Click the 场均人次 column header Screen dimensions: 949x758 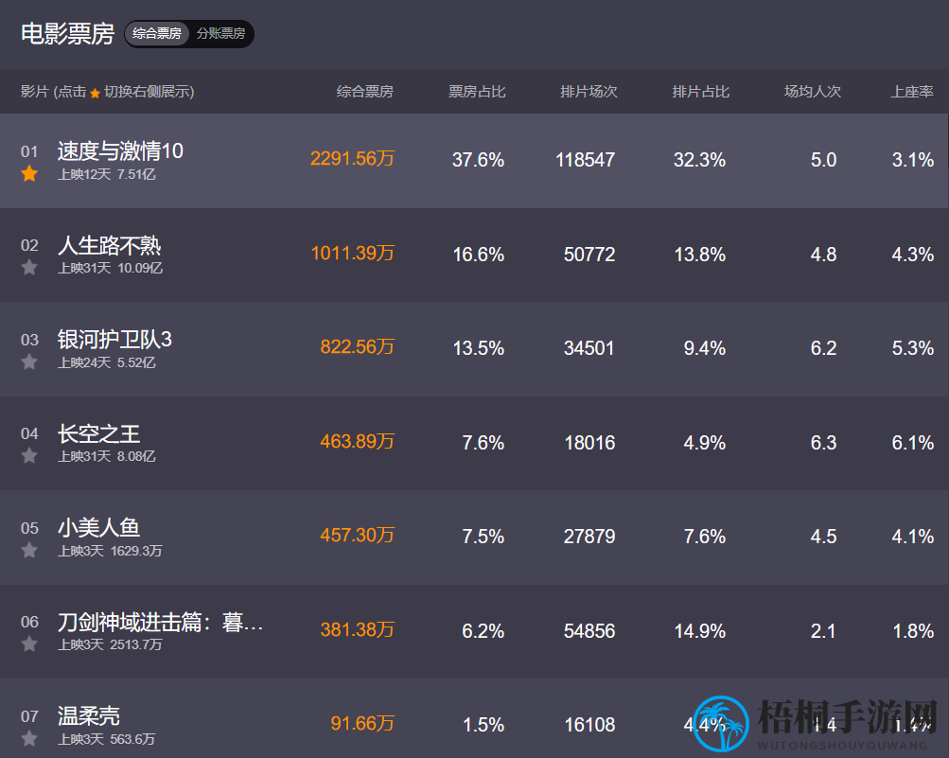click(x=813, y=92)
